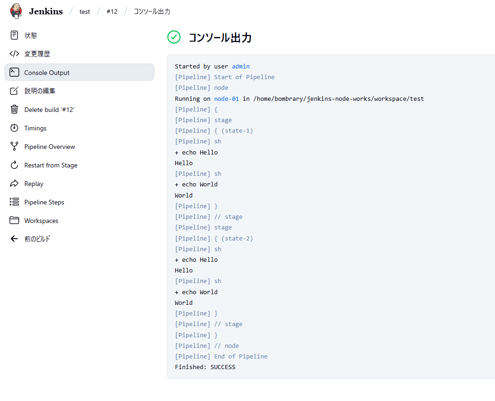This screenshot has width=495, height=401.
Task: Click the Pipeline Overview branch icon
Action: pos(14,147)
